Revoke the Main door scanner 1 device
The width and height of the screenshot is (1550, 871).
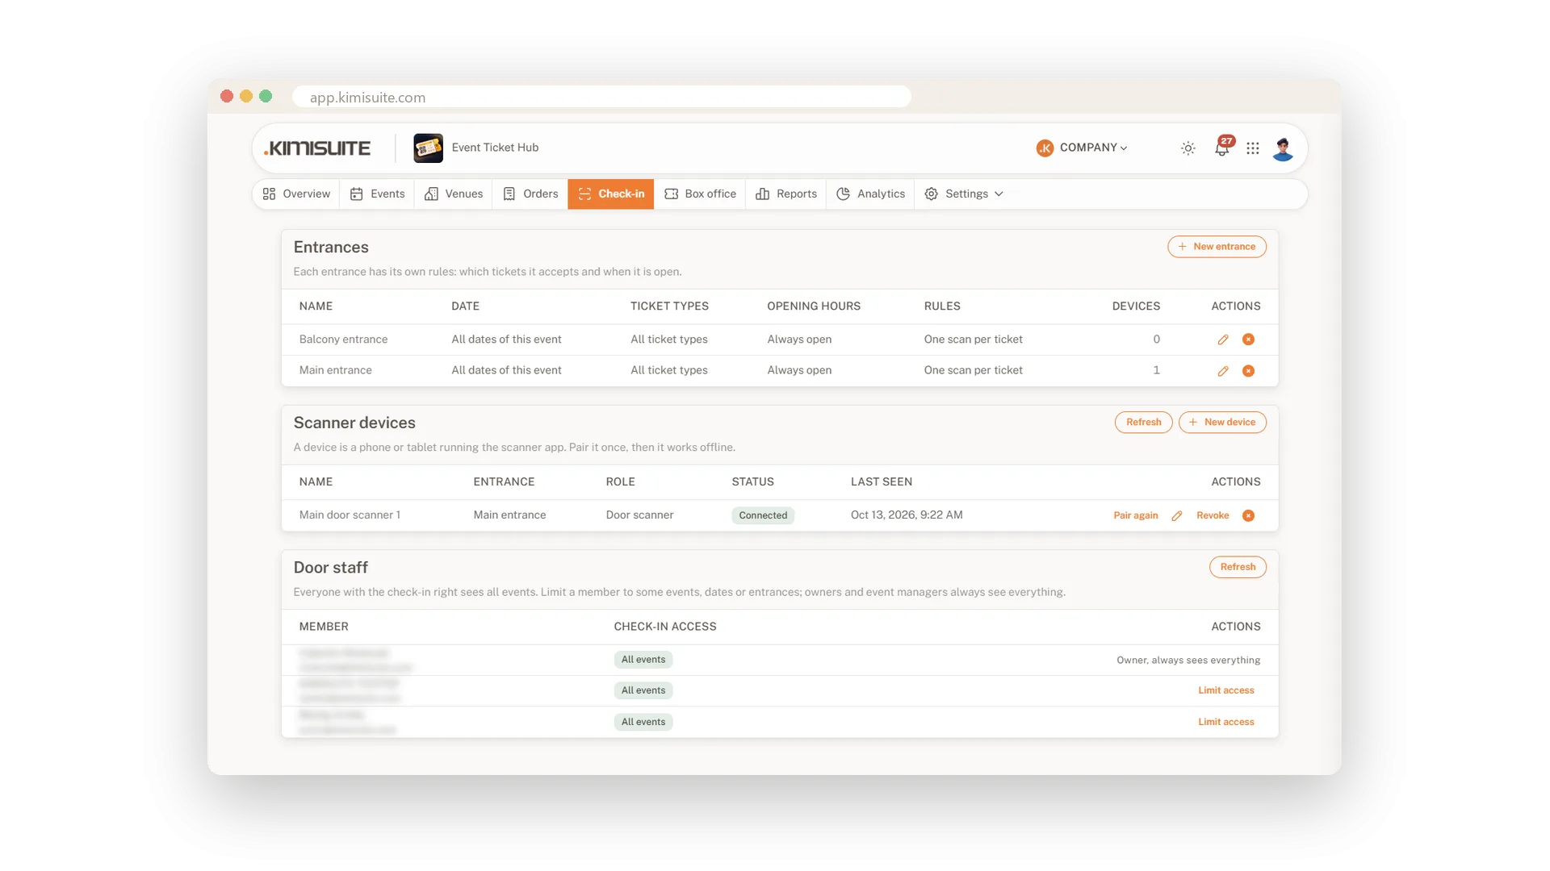point(1213,516)
